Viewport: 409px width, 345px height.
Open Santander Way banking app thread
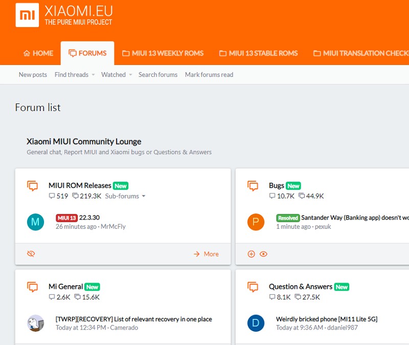pos(355,218)
